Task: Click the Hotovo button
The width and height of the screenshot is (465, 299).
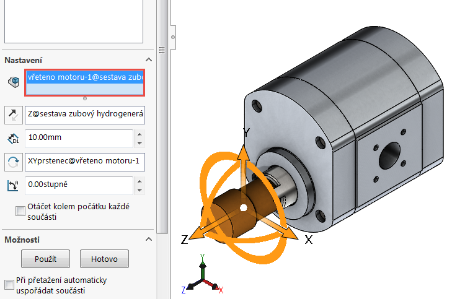Action: [104, 259]
